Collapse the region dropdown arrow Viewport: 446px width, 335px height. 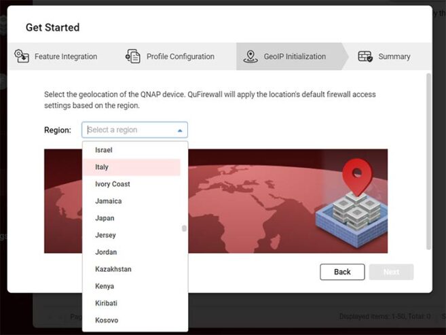point(180,130)
